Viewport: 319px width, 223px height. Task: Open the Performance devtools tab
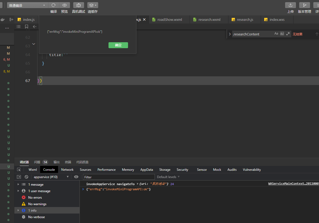click(107, 170)
